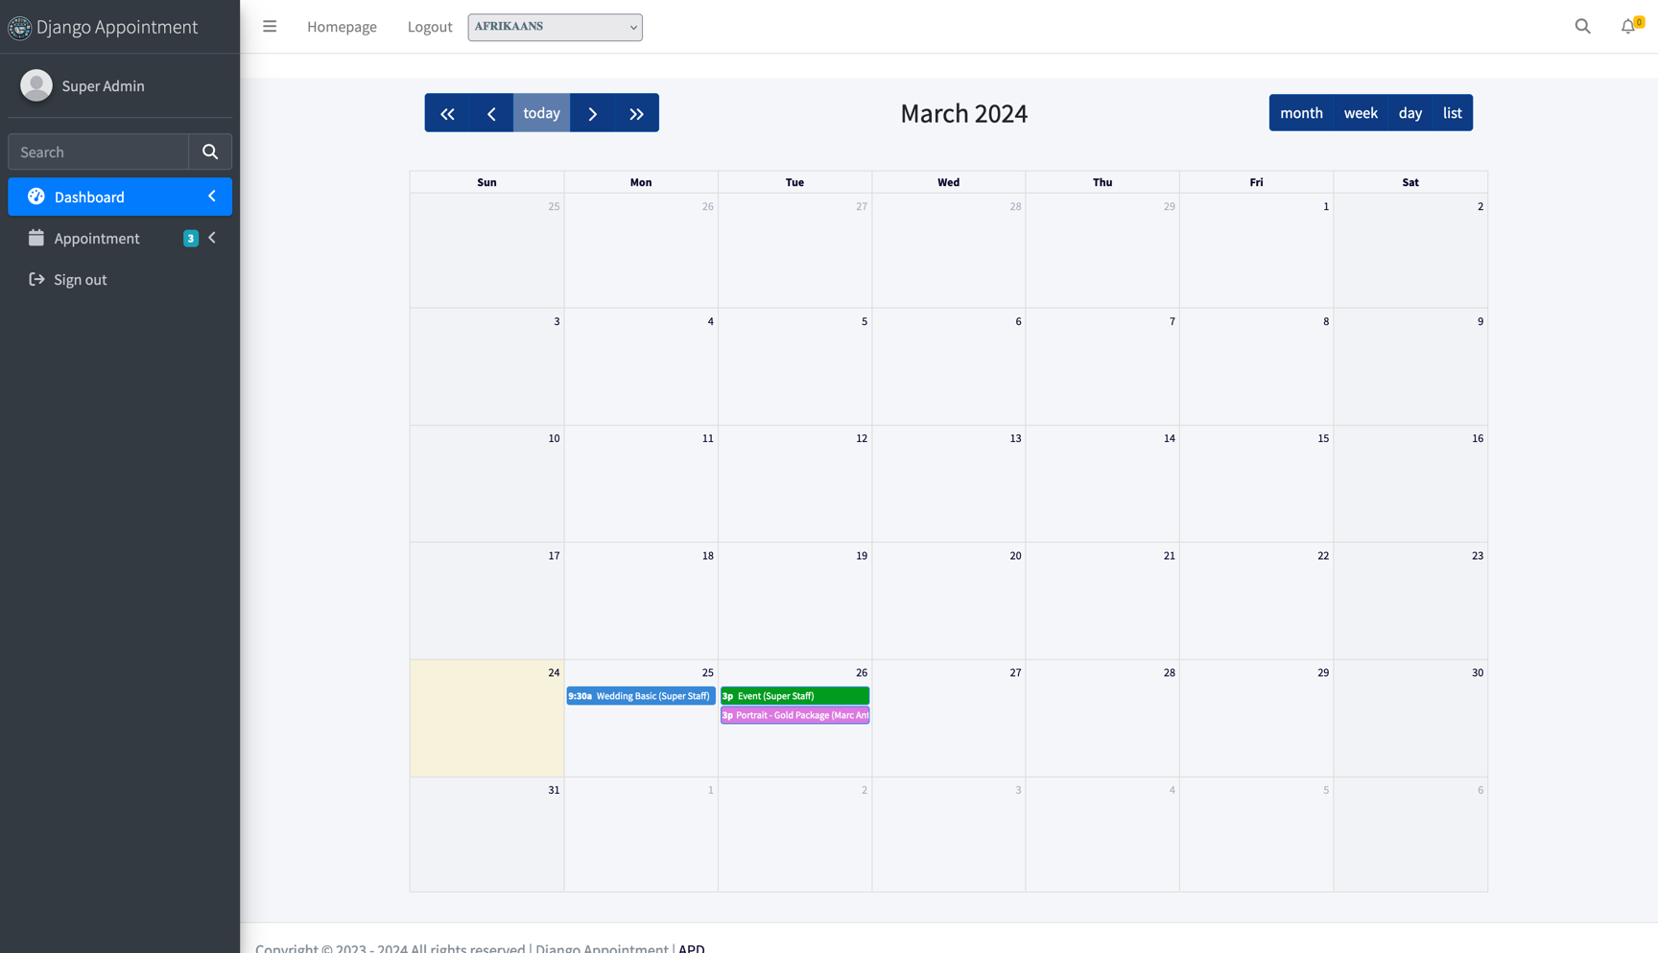Screen dimensions: 1658x953
Task: Collapse the Dashboard menu chevron
Action: click(212, 197)
